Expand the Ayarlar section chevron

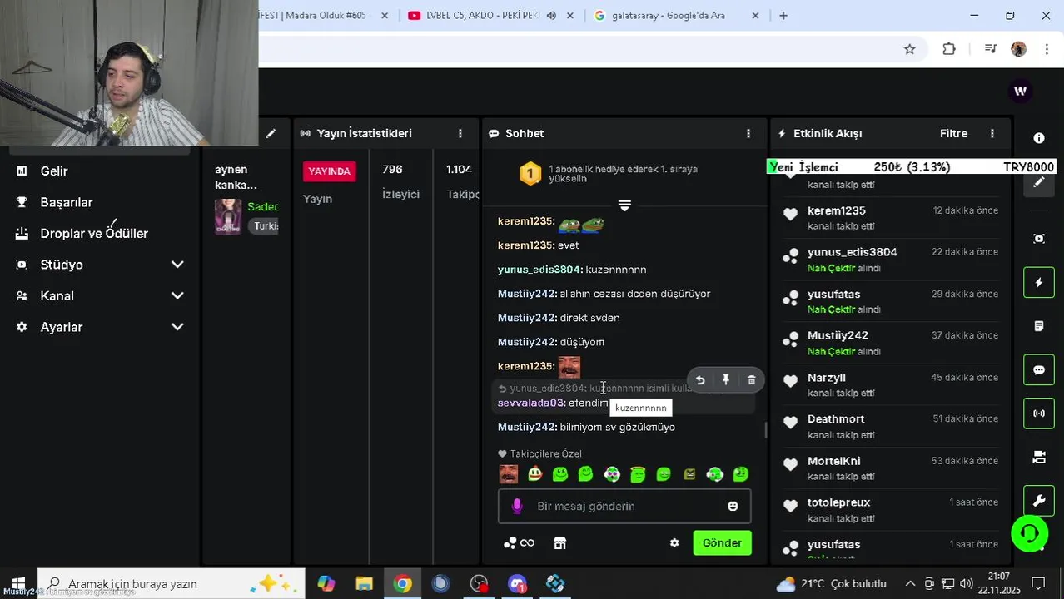pyautogui.click(x=177, y=327)
